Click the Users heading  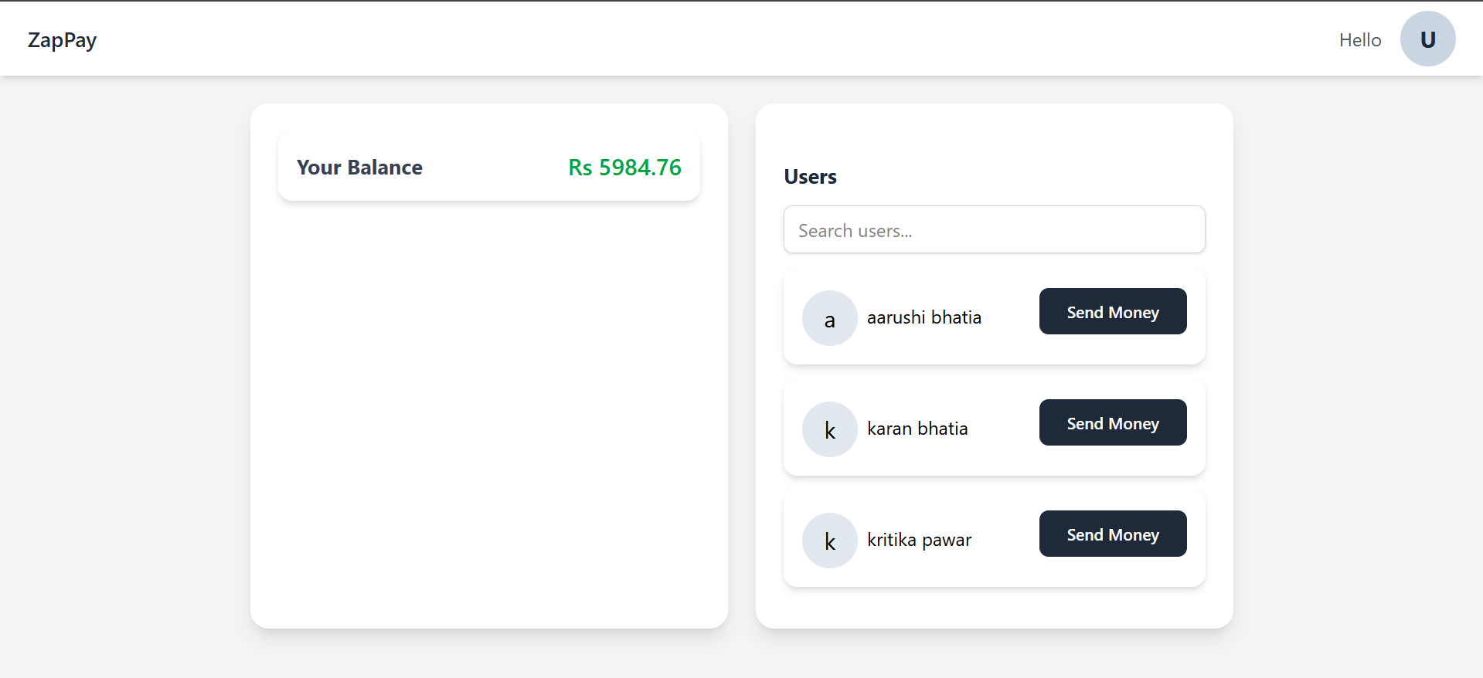(811, 177)
